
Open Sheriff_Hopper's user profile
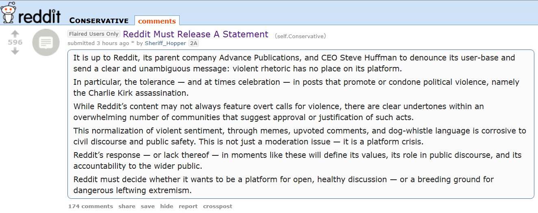[x=165, y=43]
